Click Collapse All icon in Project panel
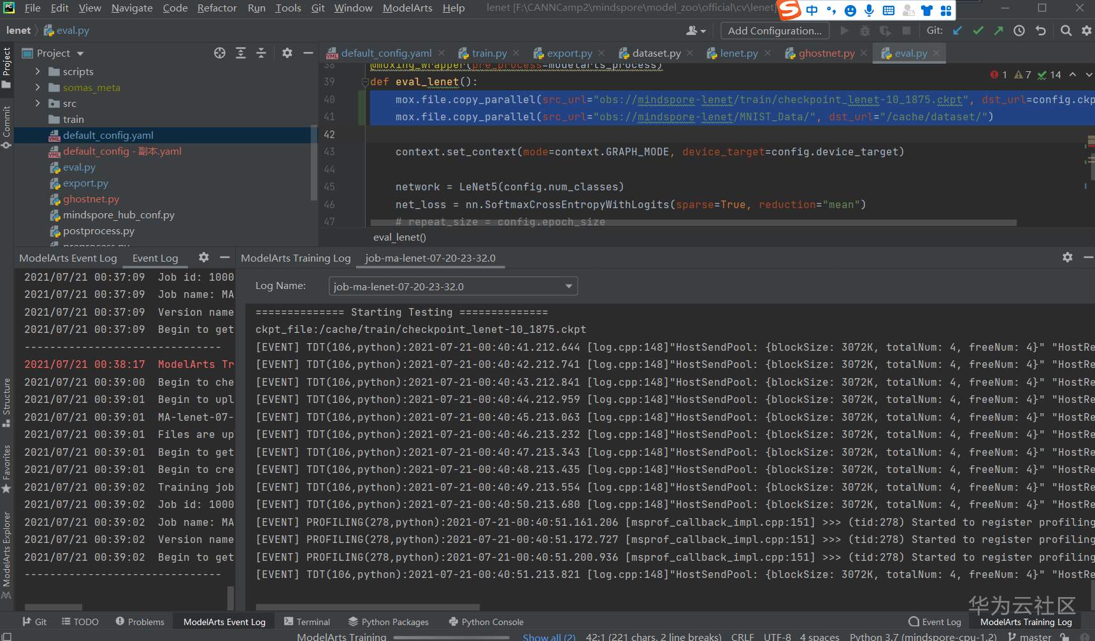The height and width of the screenshot is (641, 1095). [261, 53]
